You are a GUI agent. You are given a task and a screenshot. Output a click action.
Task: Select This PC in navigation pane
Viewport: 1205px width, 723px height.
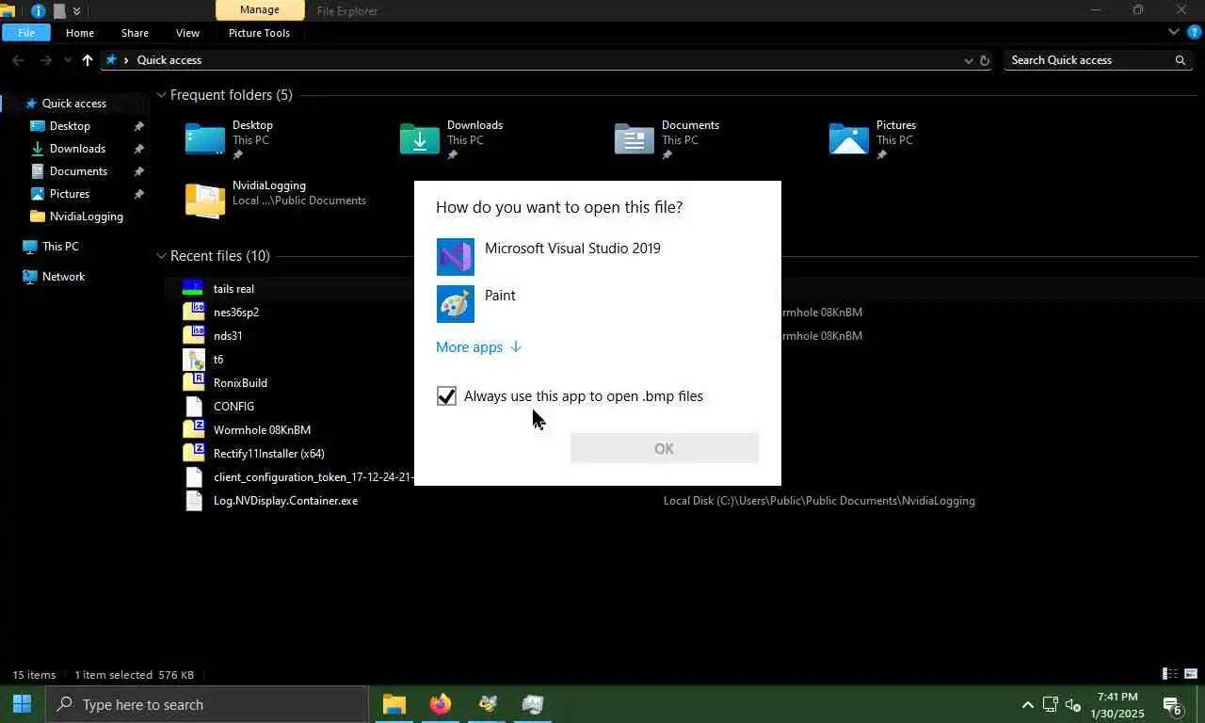pyautogui.click(x=60, y=247)
